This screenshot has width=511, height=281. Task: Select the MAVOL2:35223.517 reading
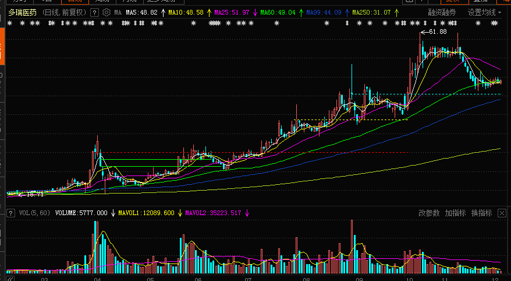pyautogui.click(x=213, y=213)
